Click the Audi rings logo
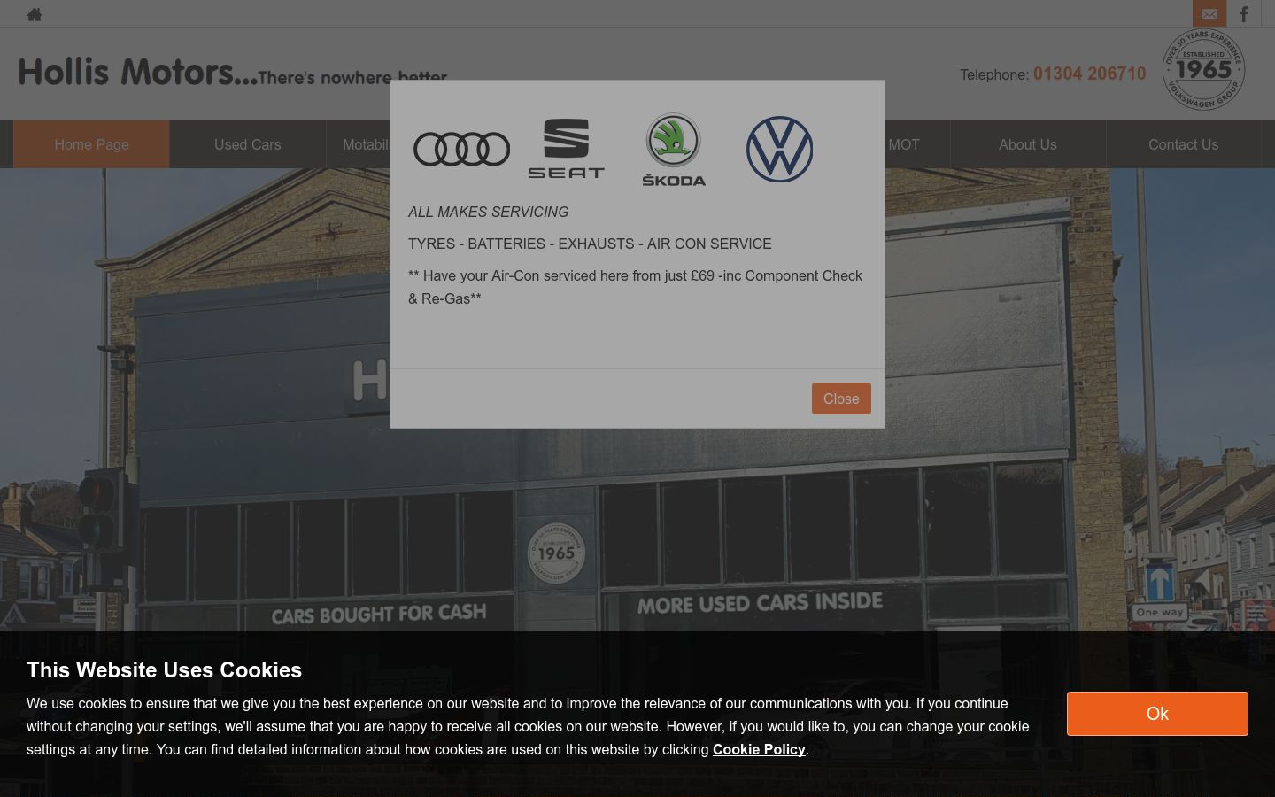 (x=461, y=149)
